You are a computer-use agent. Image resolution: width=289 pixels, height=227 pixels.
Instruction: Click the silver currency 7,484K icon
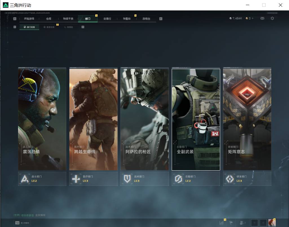coord(231,18)
